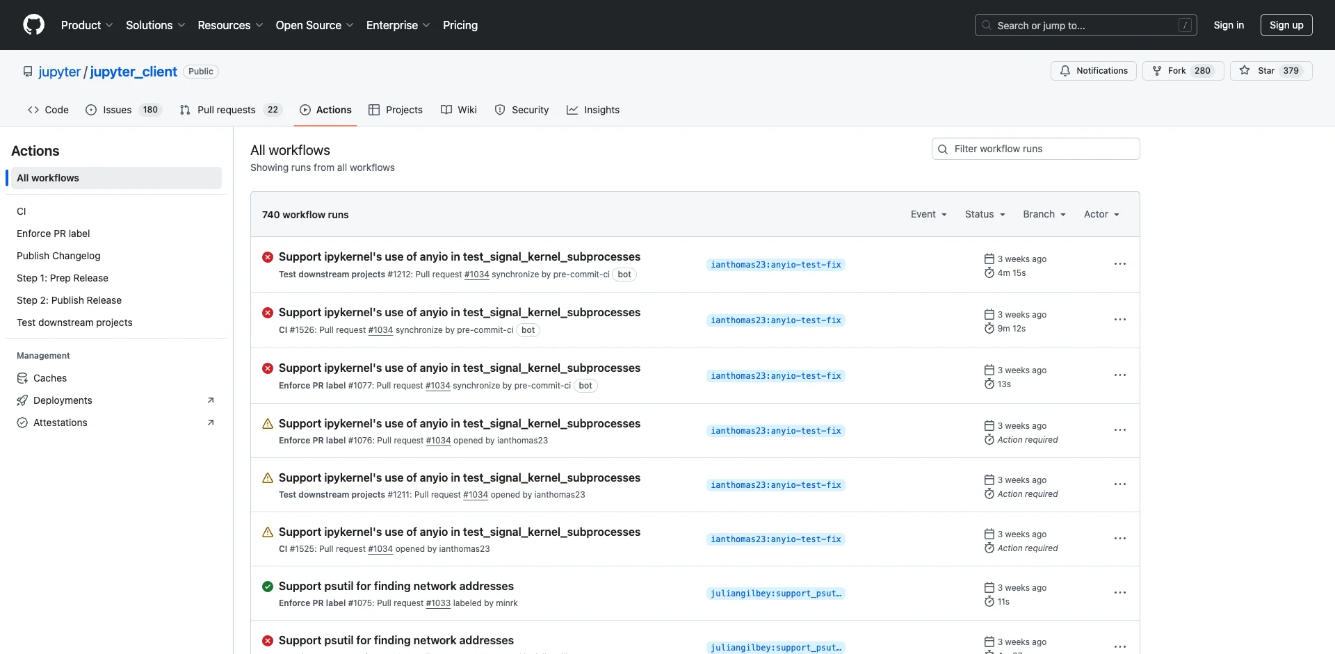This screenshot has width=1335, height=654.
Task: Open Enforce PR label #1077 run title
Action: (460, 368)
